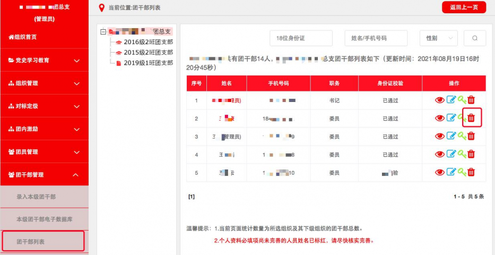Delete the cadre in row 5
The width and height of the screenshot is (495, 255).
coord(471,172)
